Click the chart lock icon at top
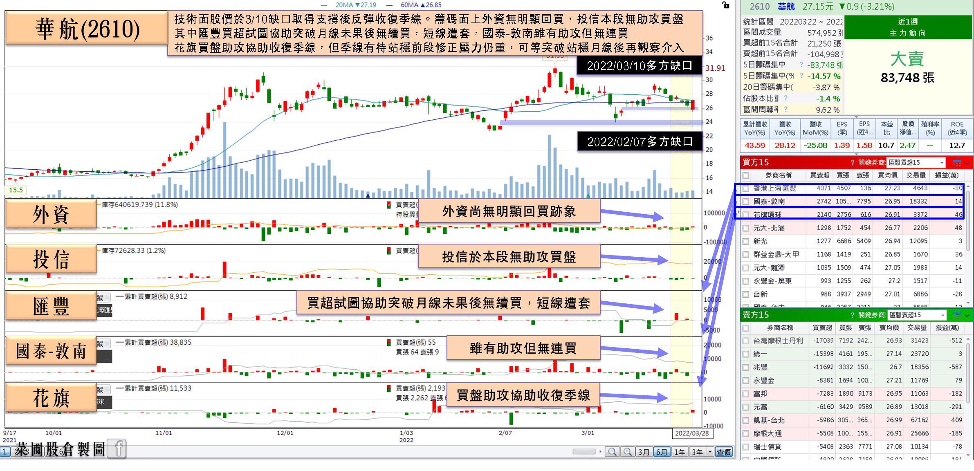The height and width of the screenshot is (471, 974). click(x=726, y=5)
